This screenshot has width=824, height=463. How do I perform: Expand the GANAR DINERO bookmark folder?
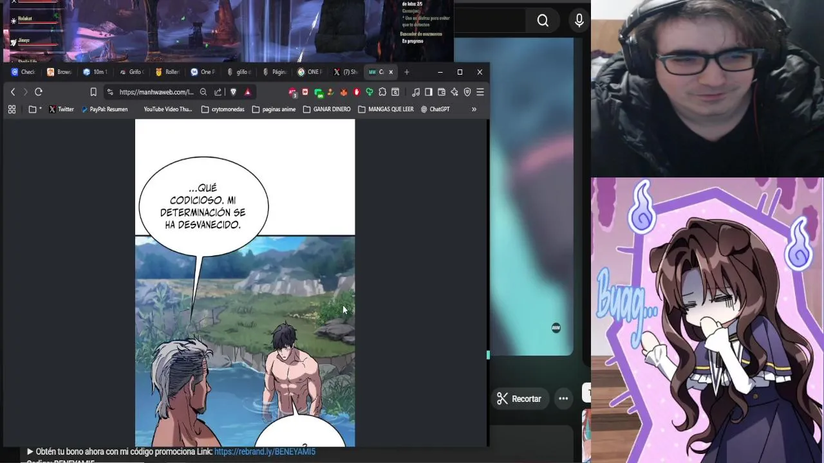(327, 109)
